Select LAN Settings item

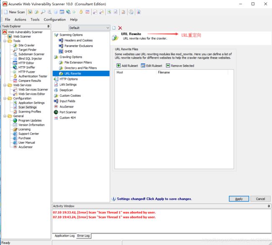point(68,85)
